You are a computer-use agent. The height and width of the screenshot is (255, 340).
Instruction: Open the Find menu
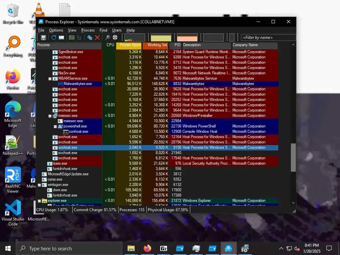(x=103, y=30)
